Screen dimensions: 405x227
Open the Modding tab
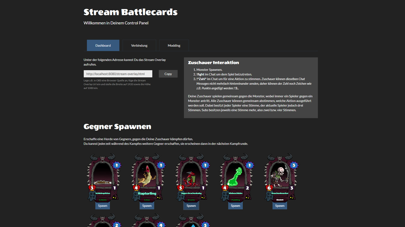[x=174, y=45]
